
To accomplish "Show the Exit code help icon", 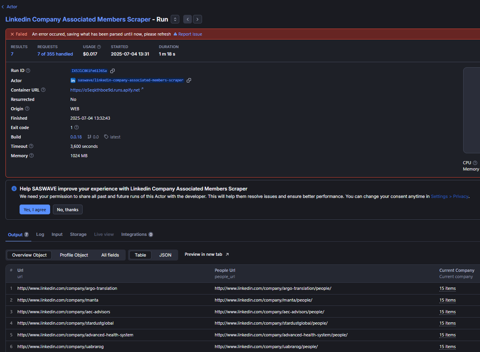I will (76, 128).
